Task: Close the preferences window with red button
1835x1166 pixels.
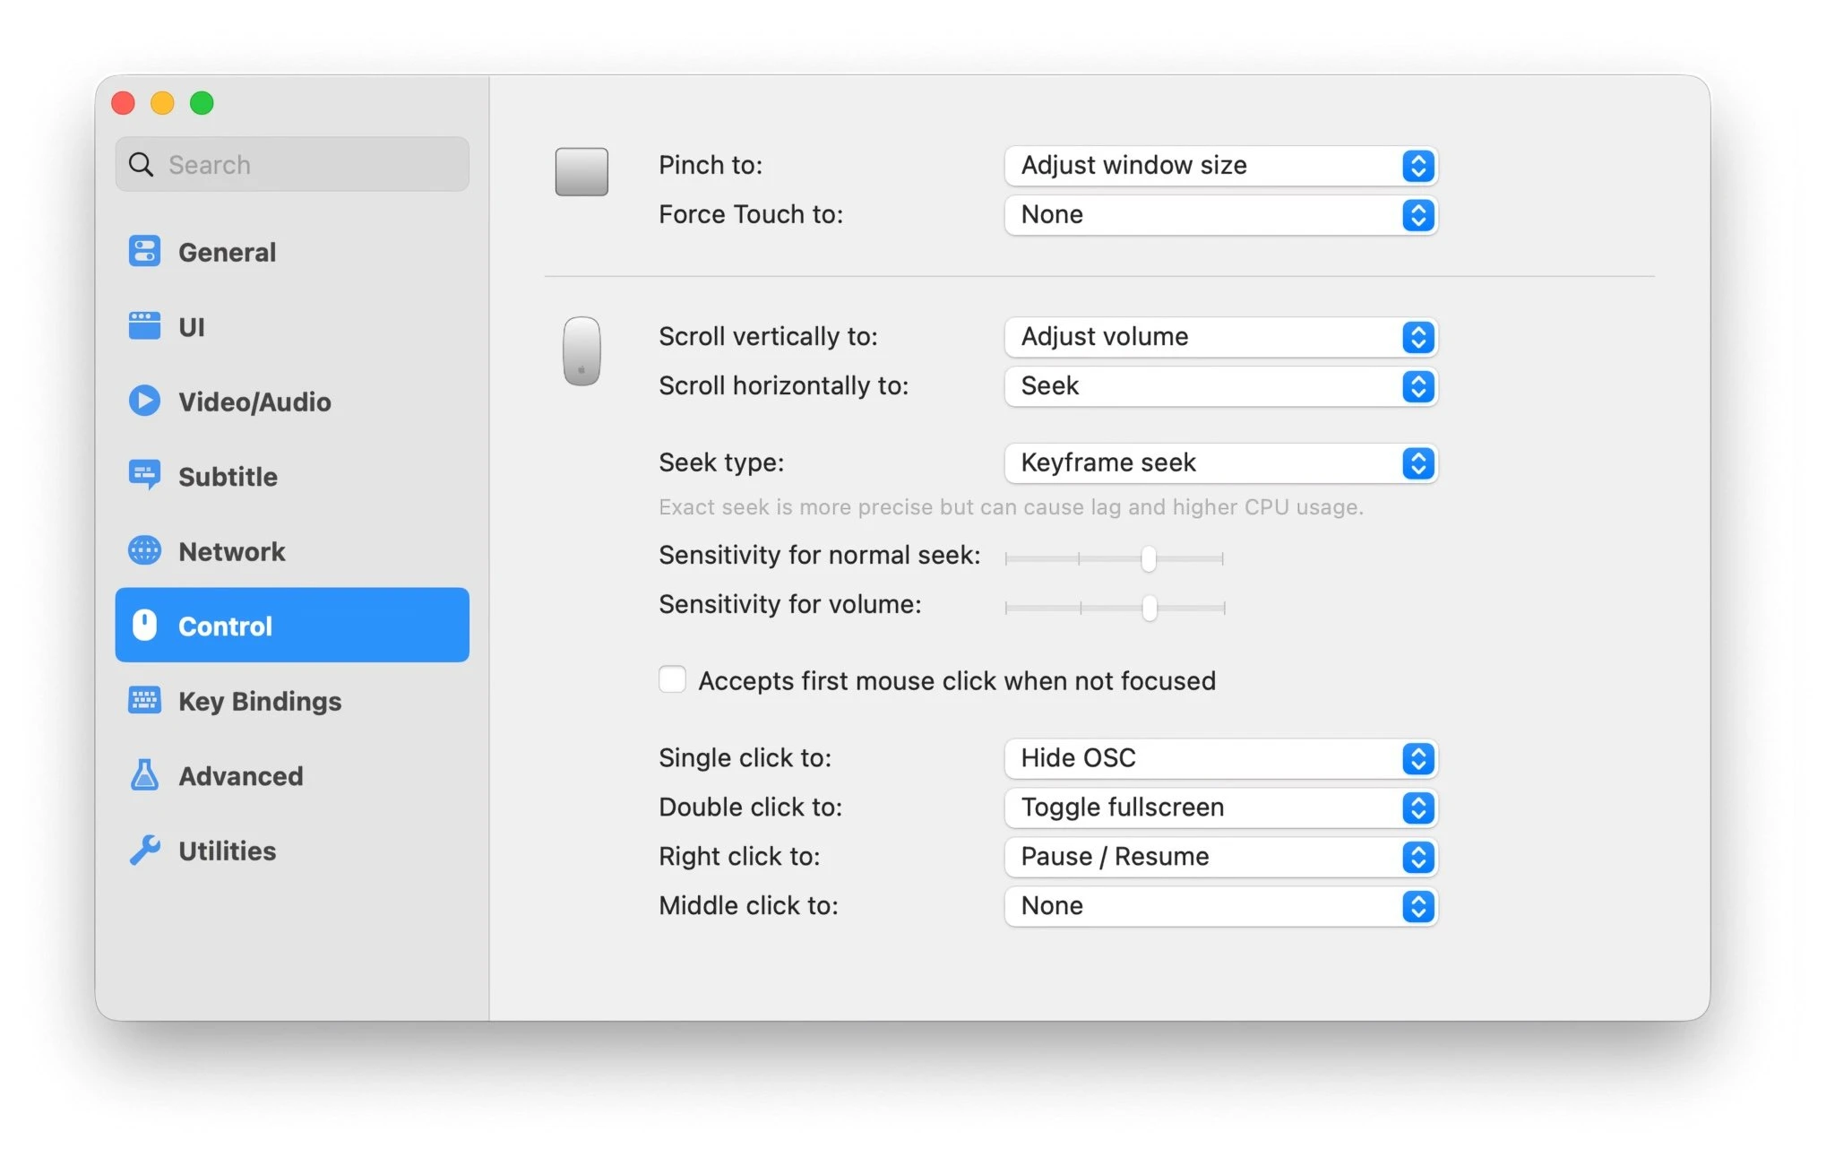Action: pyautogui.click(x=124, y=103)
